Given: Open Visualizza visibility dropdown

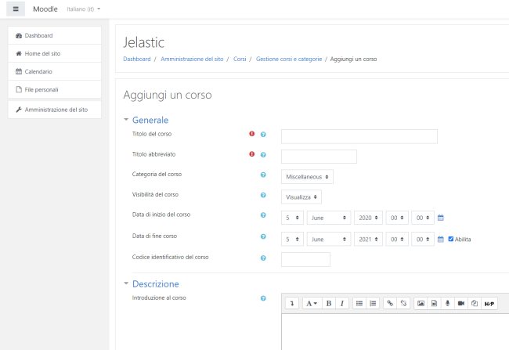Looking at the screenshot, I should point(301,197).
